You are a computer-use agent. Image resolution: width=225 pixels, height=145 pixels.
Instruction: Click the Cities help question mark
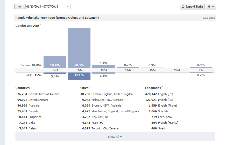click(x=89, y=87)
